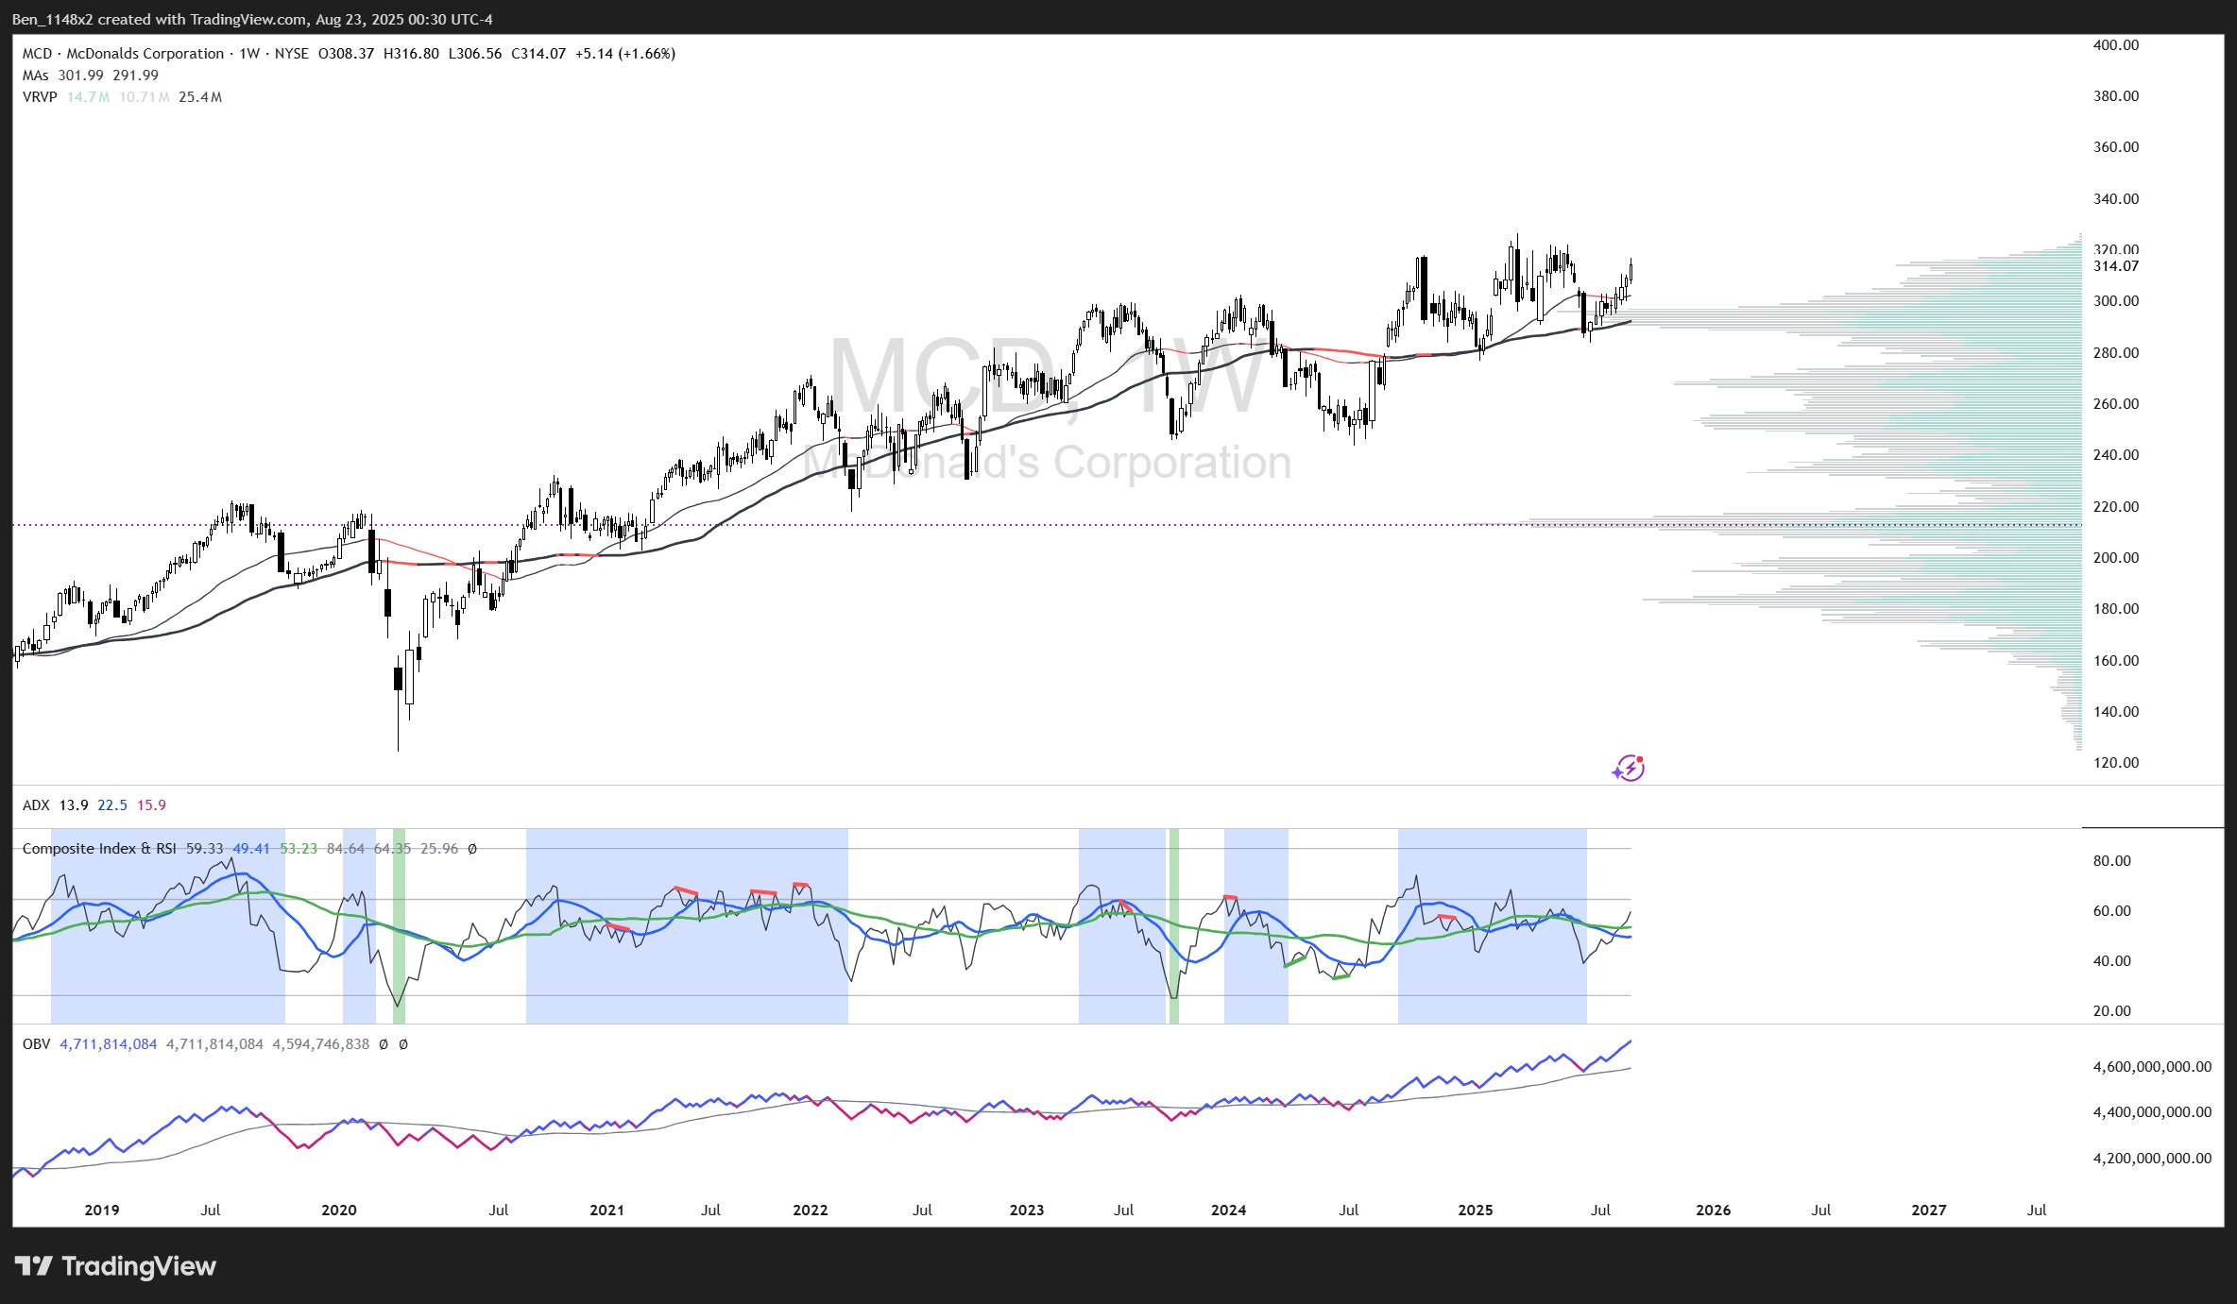Click the 400.00 price scale label
The image size is (2237, 1304).
tap(2115, 45)
